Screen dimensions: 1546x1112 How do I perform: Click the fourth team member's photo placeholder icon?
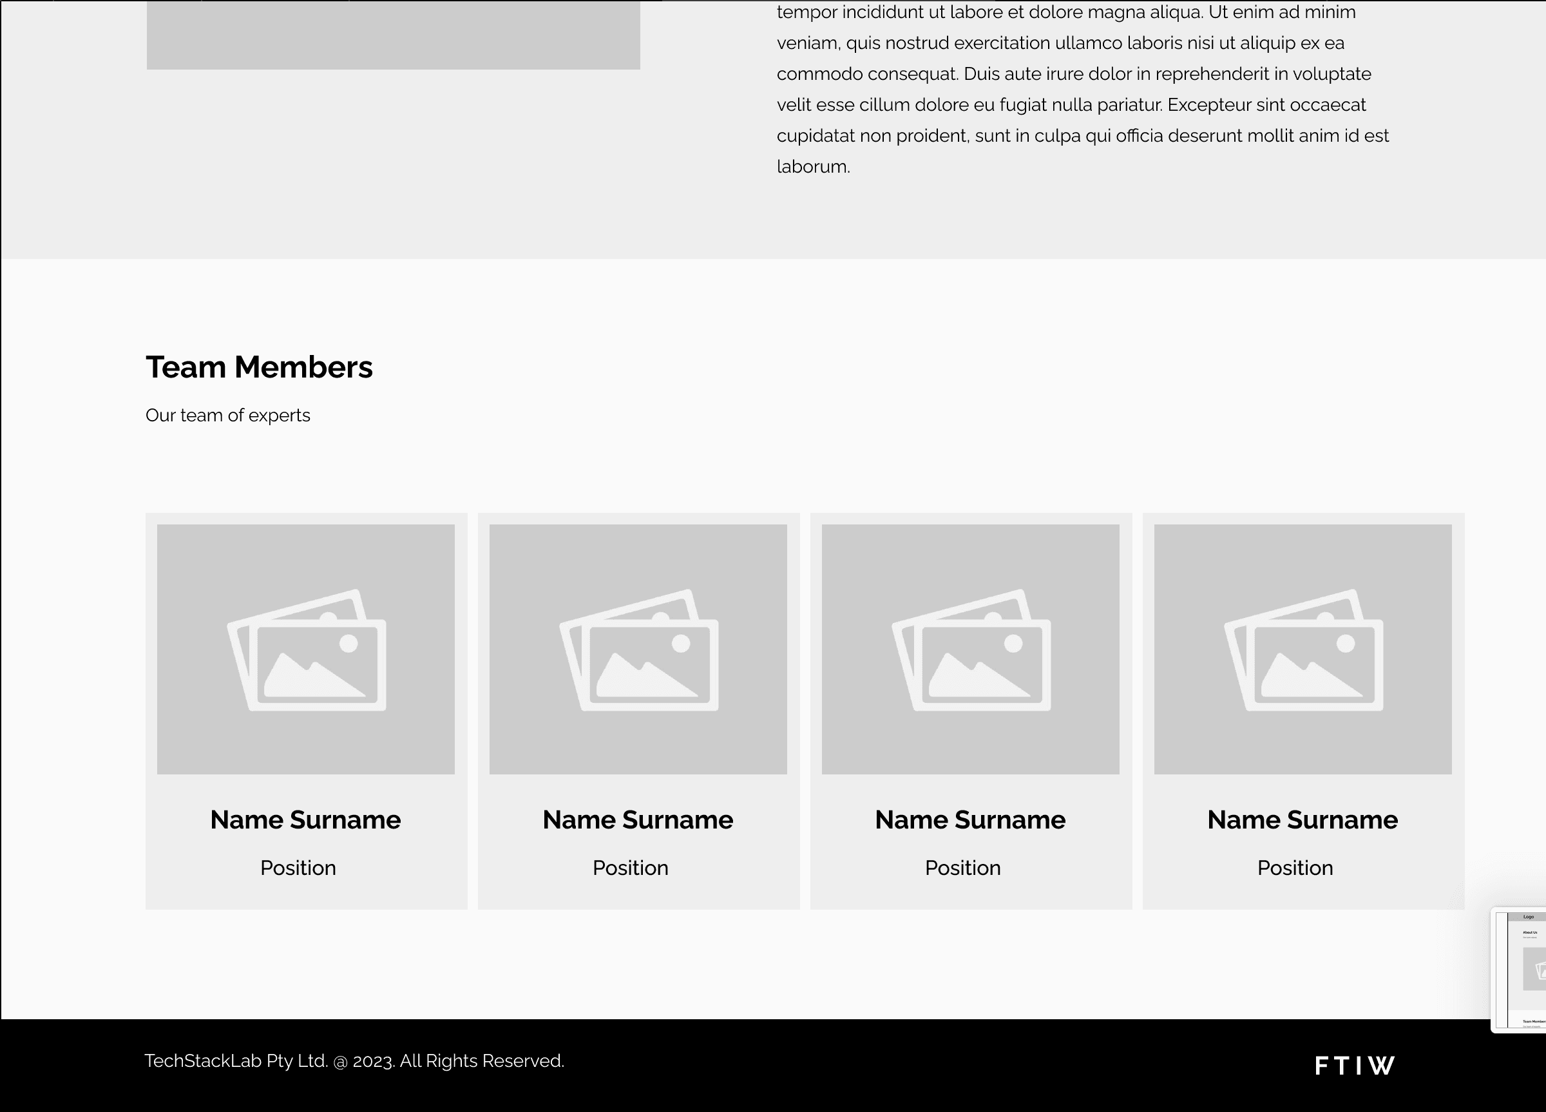[x=1303, y=650]
